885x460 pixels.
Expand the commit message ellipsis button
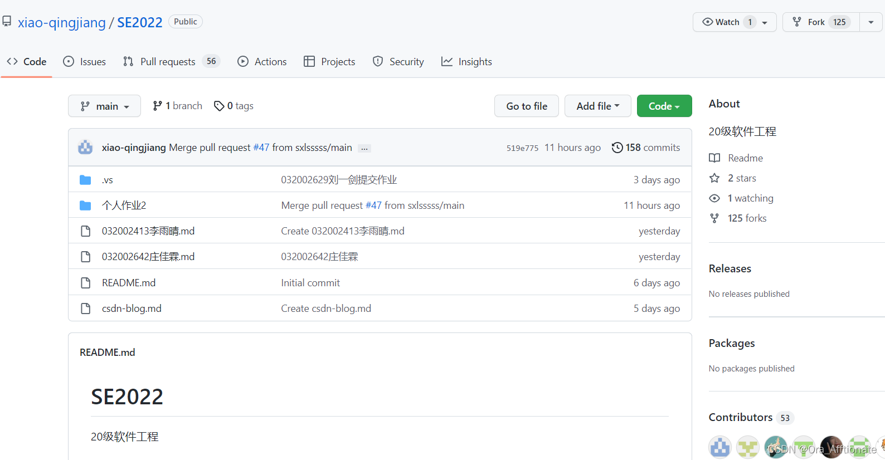point(364,148)
